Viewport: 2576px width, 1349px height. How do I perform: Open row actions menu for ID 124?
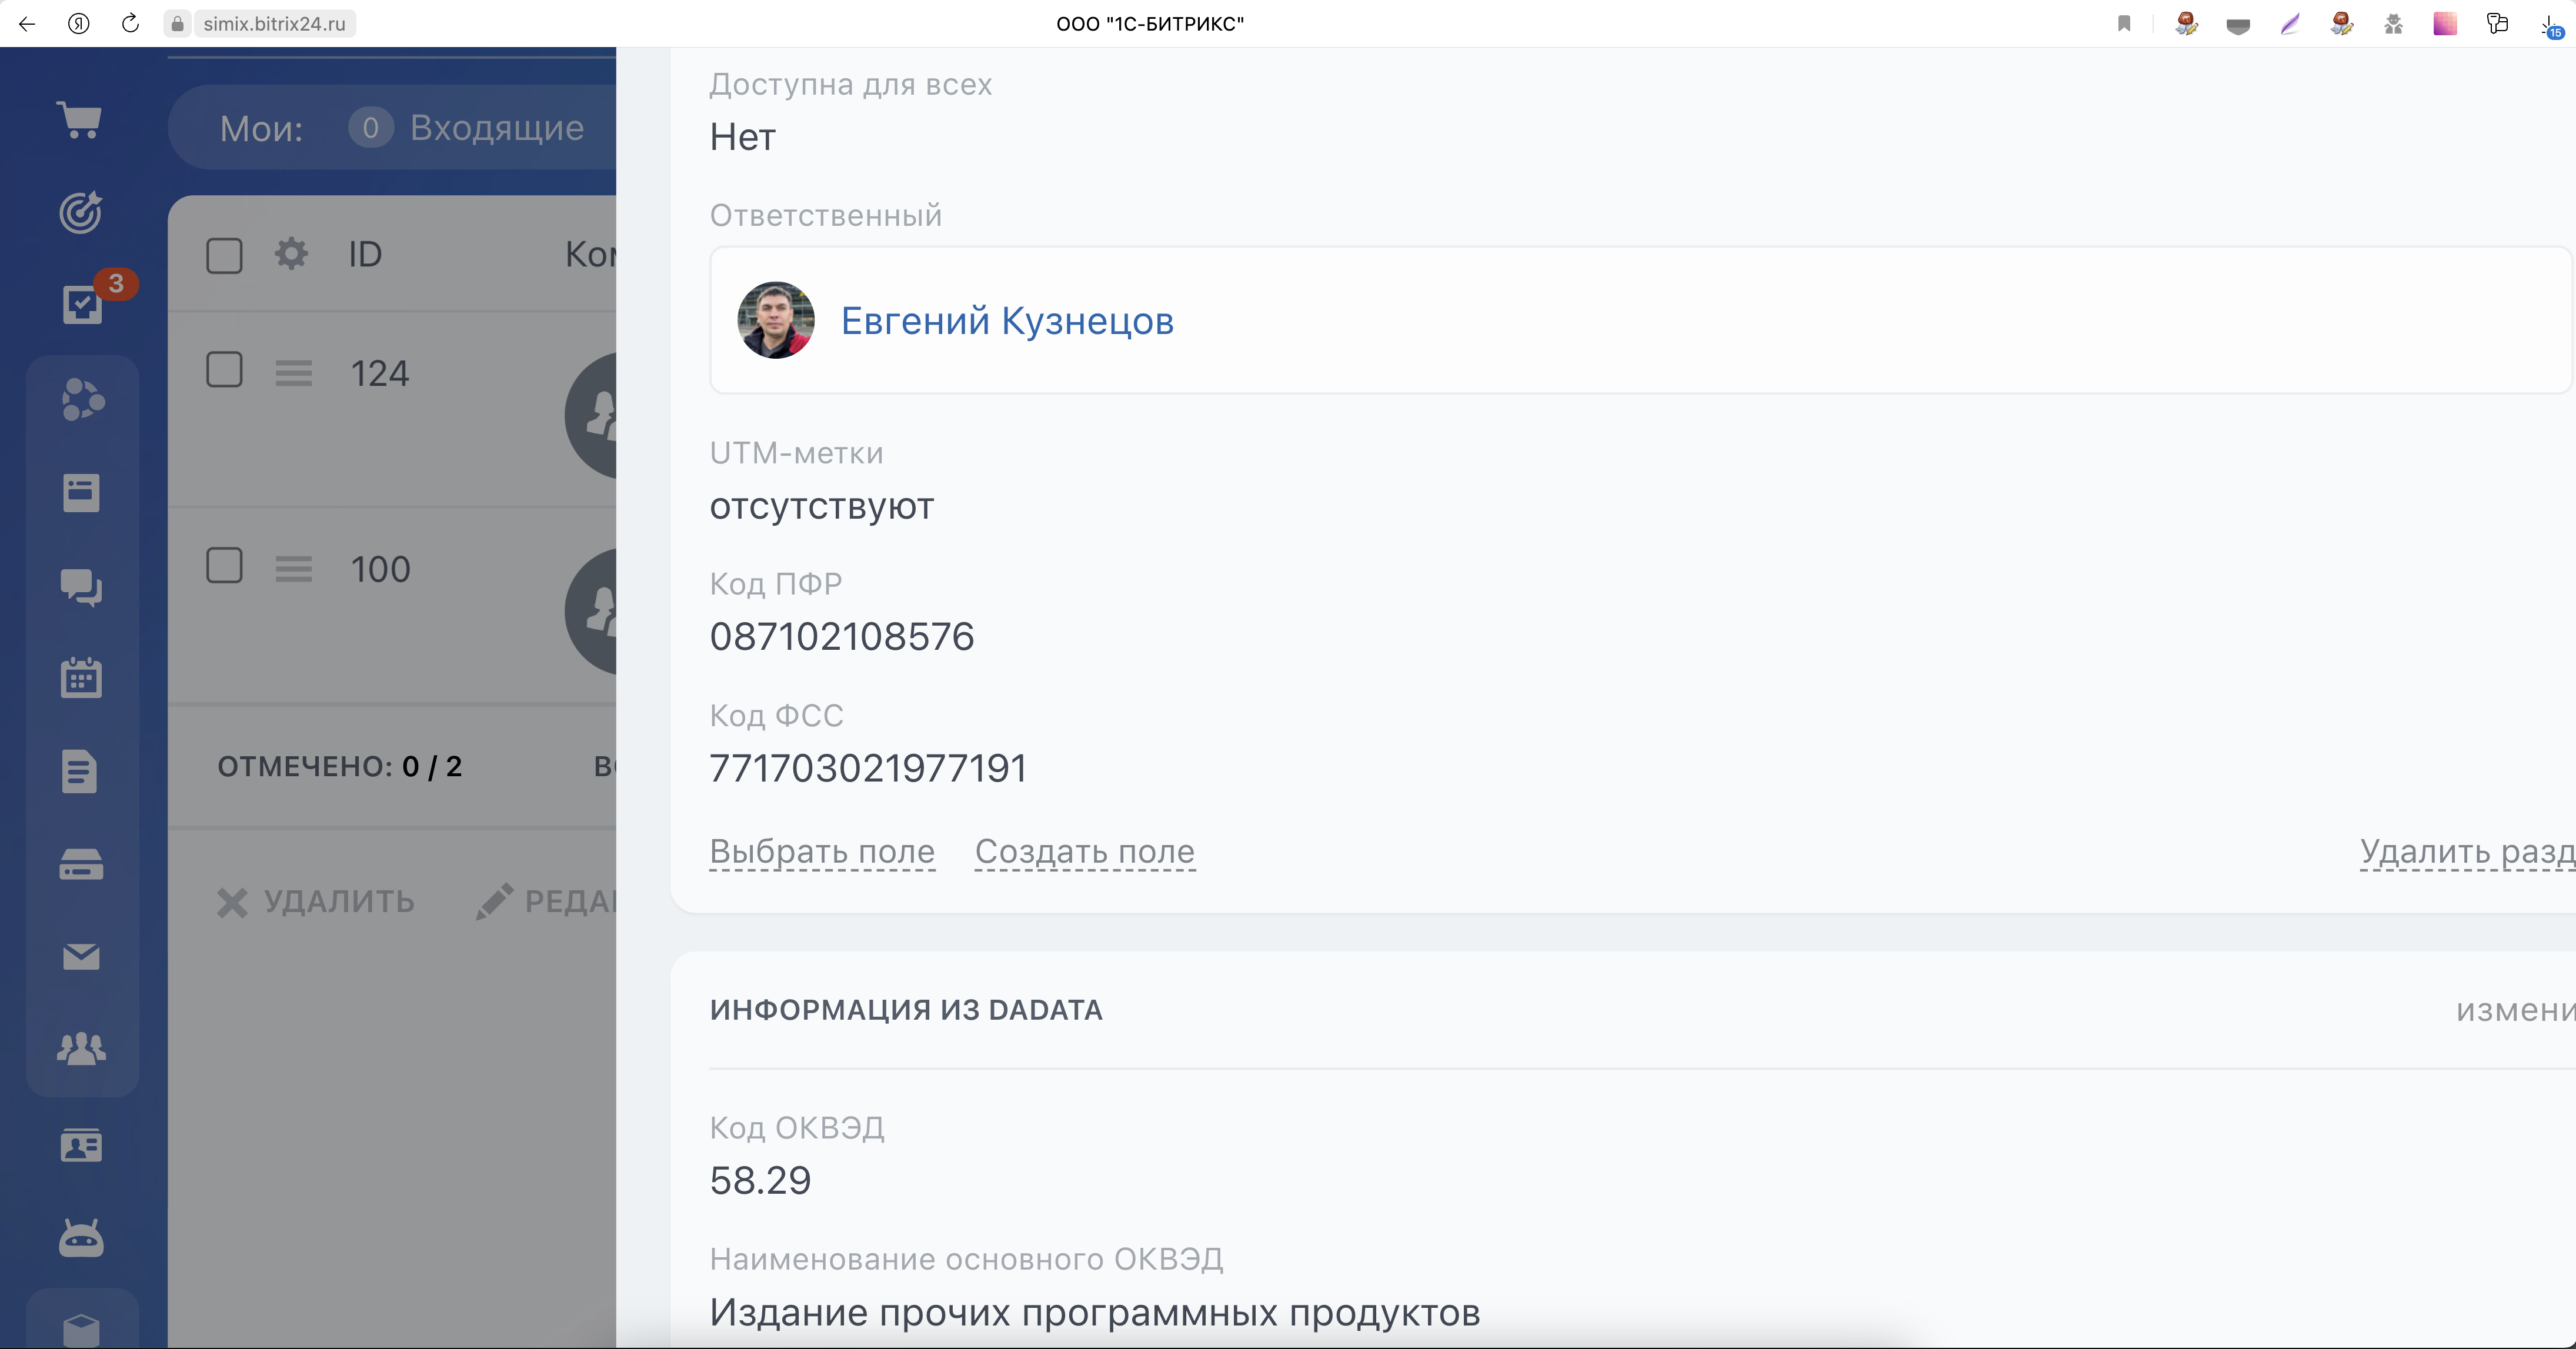(294, 374)
